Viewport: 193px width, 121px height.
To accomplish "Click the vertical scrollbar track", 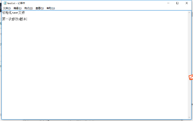I will [x=189, y=58].
